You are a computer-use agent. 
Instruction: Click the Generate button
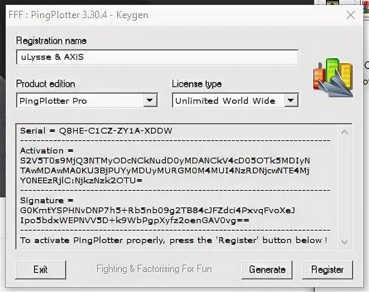tap(267, 270)
